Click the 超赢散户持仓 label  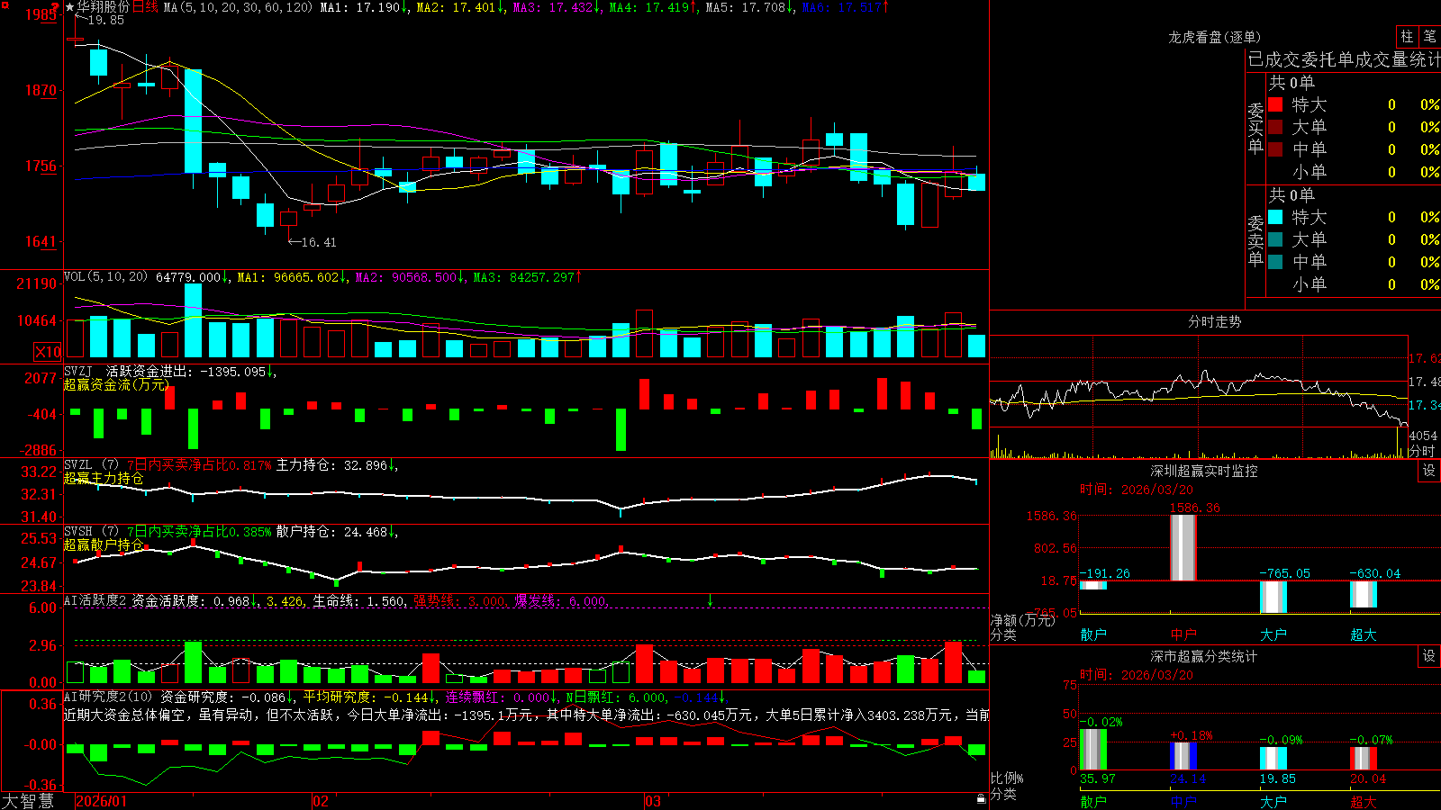(104, 544)
